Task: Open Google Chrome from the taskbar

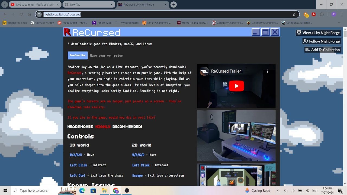Action: click(116, 191)
